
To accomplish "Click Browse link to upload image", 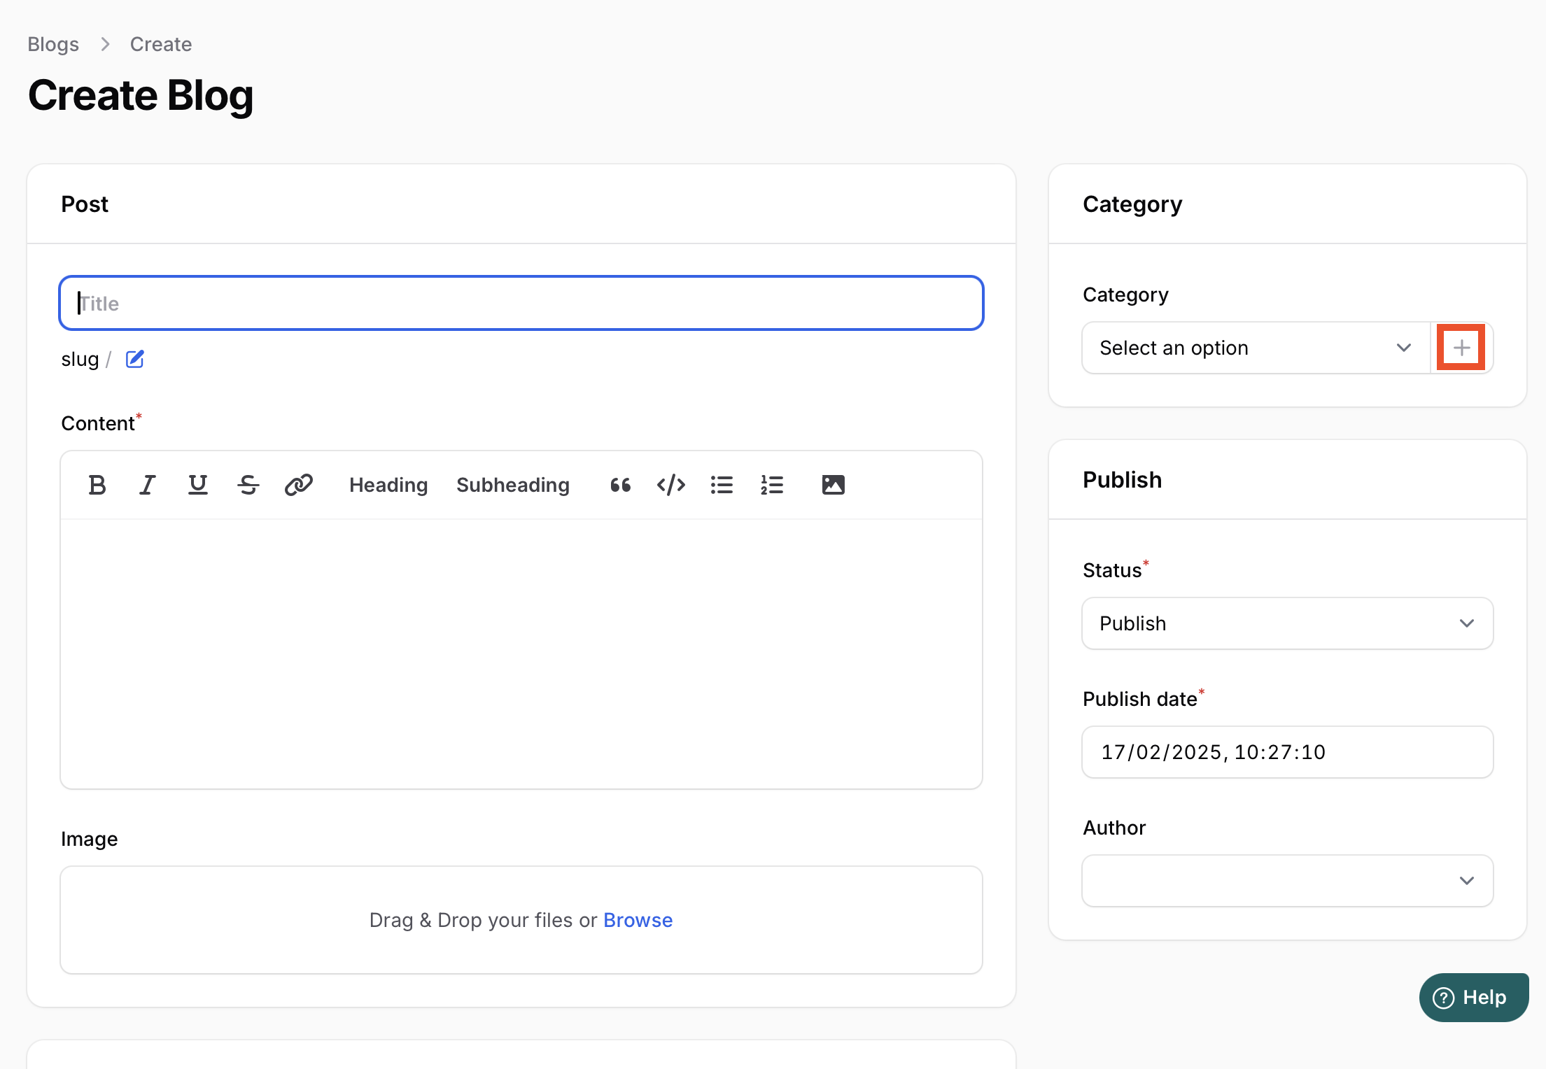I will coord(638,920).
